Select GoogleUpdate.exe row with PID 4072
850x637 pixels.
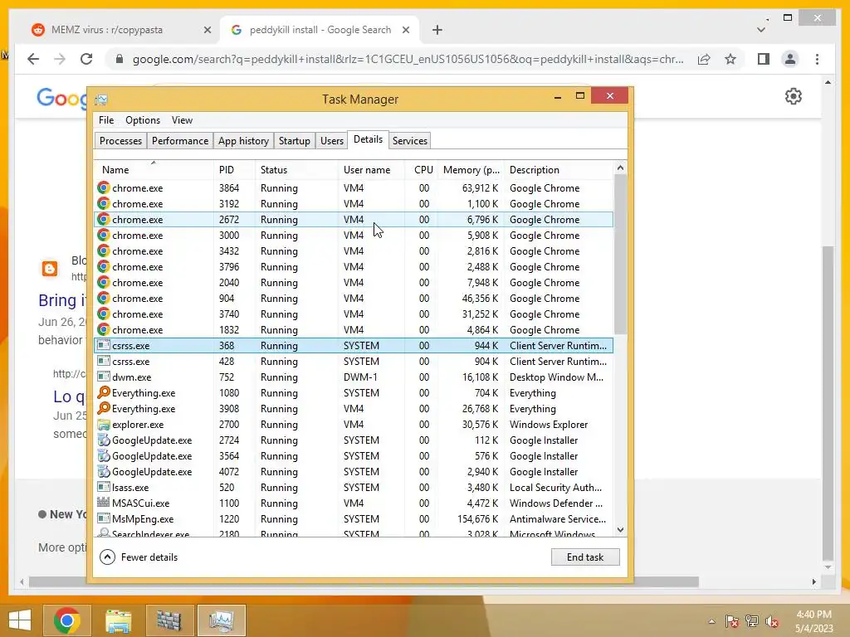(x=354, y=472)
